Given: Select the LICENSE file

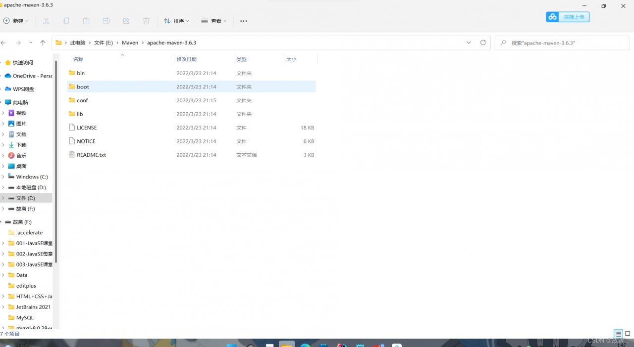Looking at the screenshot, I should tap(191, 128).
